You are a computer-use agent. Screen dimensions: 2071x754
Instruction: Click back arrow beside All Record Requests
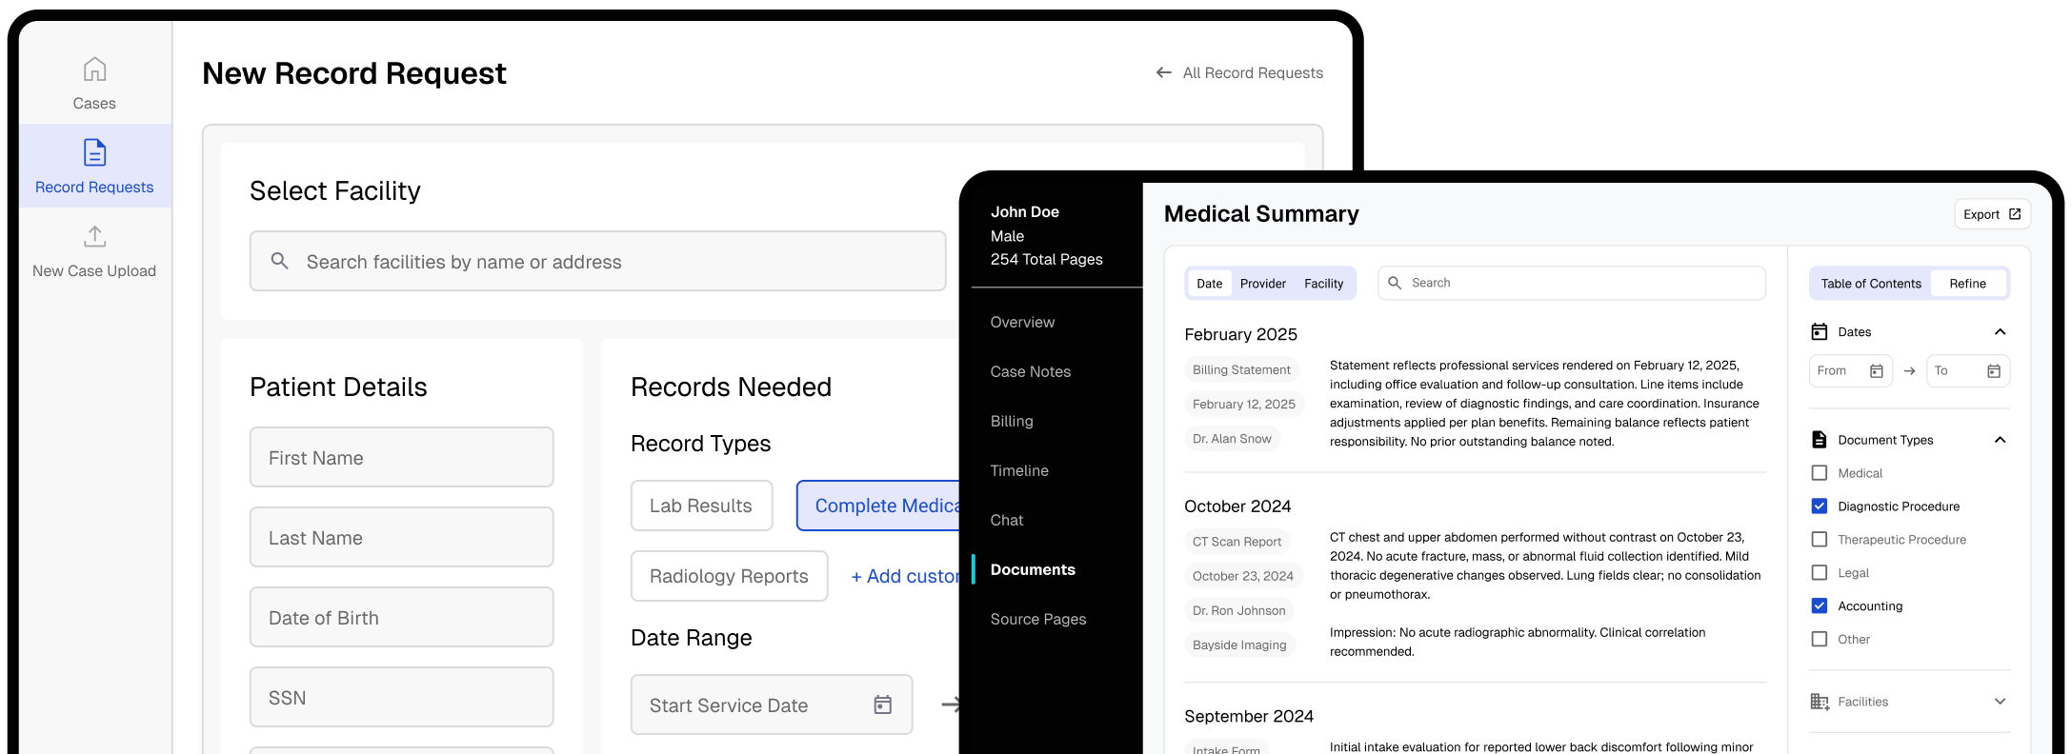tap(1163, 72)
